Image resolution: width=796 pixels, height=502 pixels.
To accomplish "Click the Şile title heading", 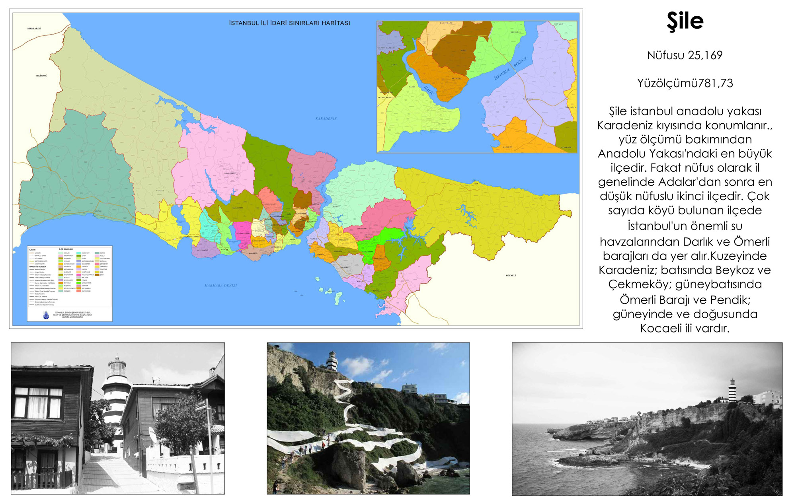I will [685, 21].
